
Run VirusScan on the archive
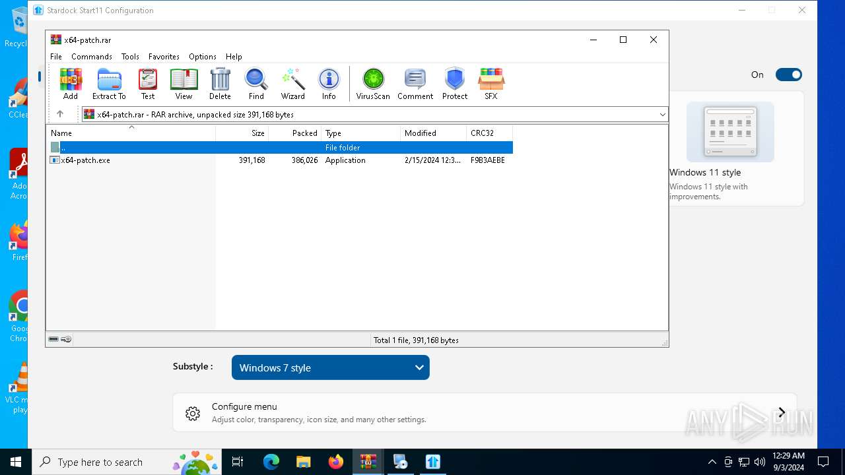point(373,84)
